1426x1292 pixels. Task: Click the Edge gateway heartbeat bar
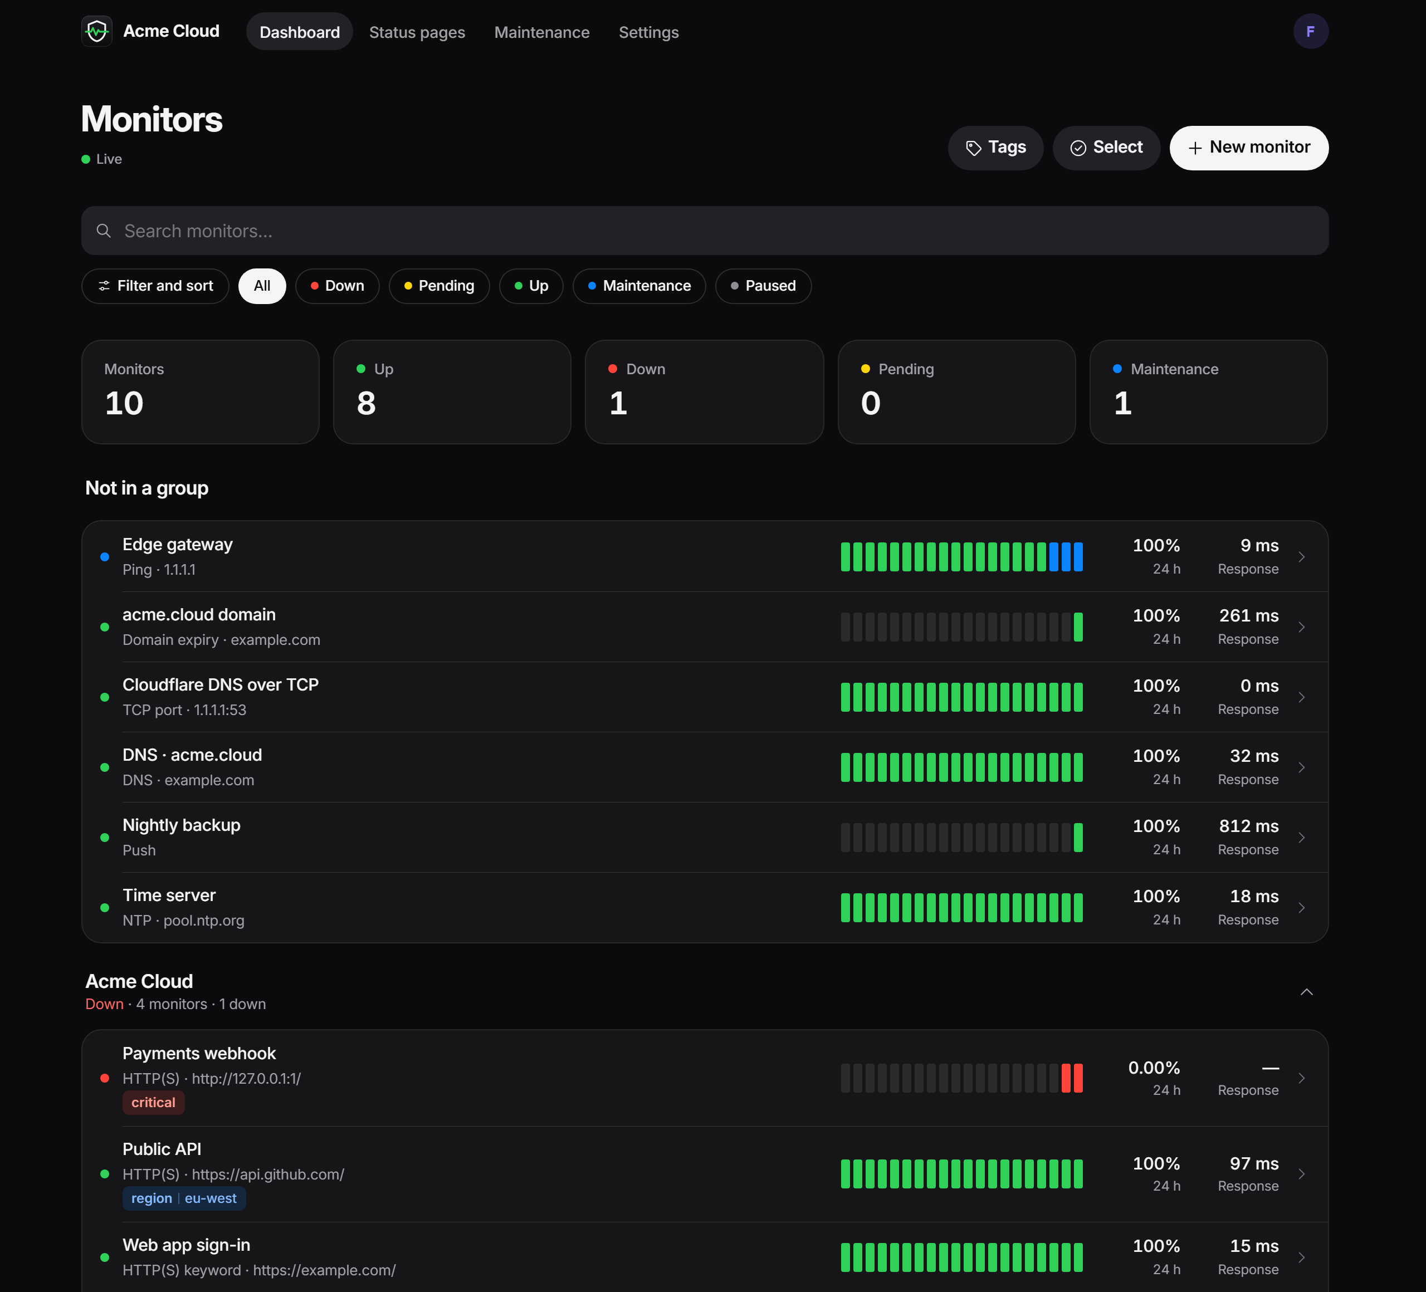coord(961,556)
